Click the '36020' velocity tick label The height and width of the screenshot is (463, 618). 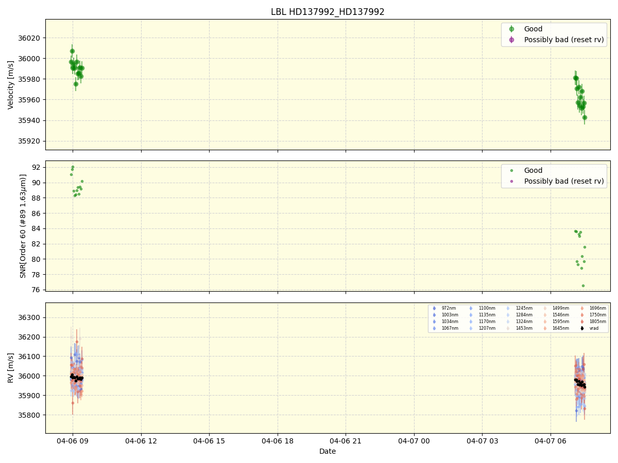pos(30,38)
